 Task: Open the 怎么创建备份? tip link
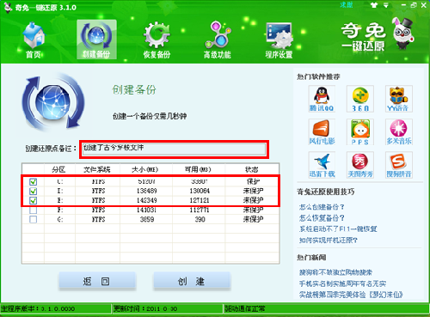(x=322, y=207)
